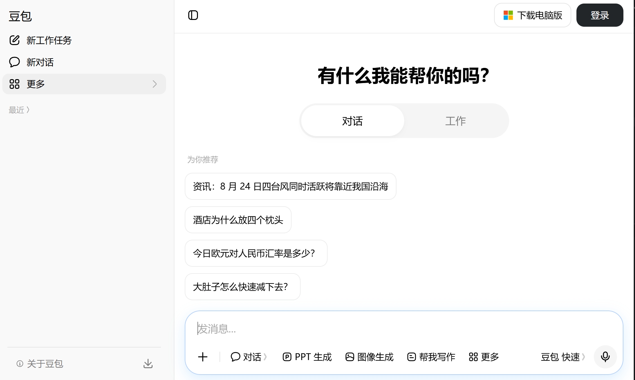
Task: Click the 有什么我能帮你的吗 heading
Action: coord(404,76)
